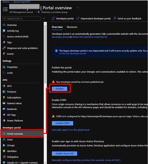Click the Users person icon
The image size is (148, 164).
[x=4, y=140]
